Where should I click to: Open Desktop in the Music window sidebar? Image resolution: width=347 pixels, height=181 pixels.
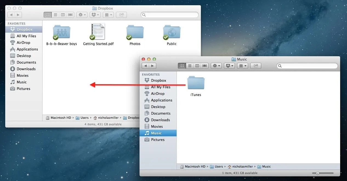point(158,107)
